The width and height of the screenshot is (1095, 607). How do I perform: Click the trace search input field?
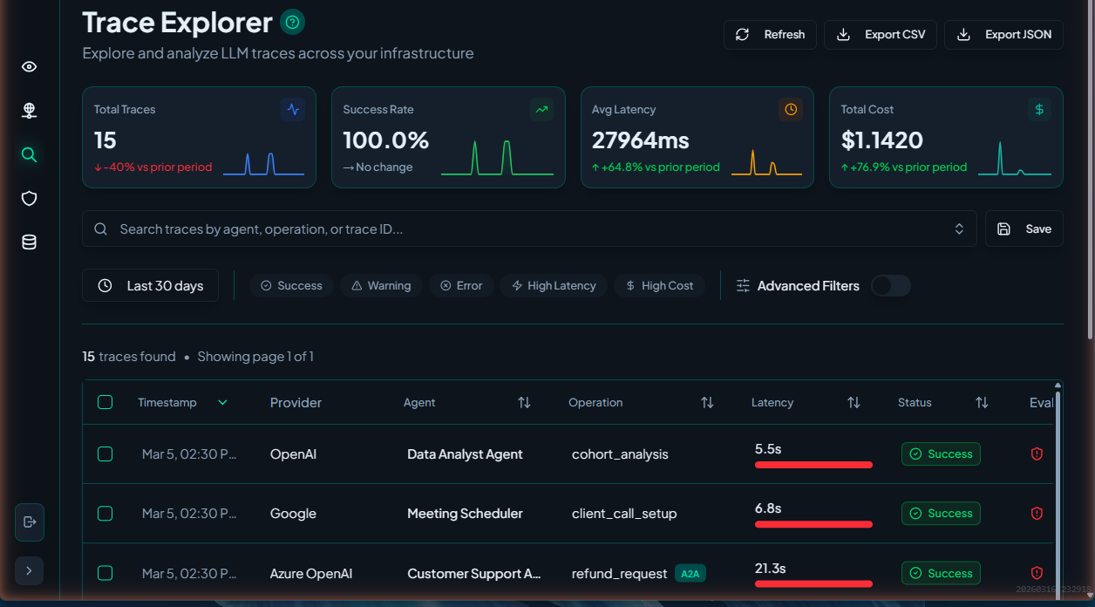[x=523, y=228]
